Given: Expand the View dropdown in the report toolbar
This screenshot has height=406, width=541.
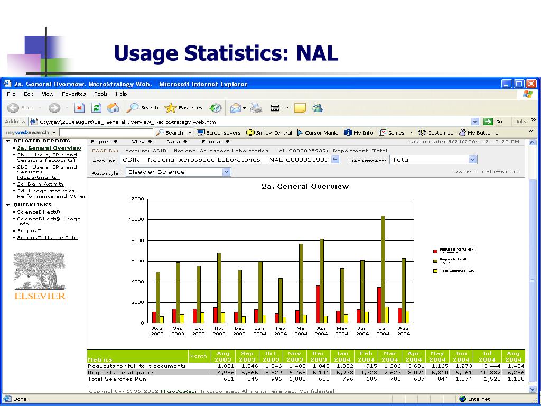Looking at the screenshot, I should click(x=142, y=142).
